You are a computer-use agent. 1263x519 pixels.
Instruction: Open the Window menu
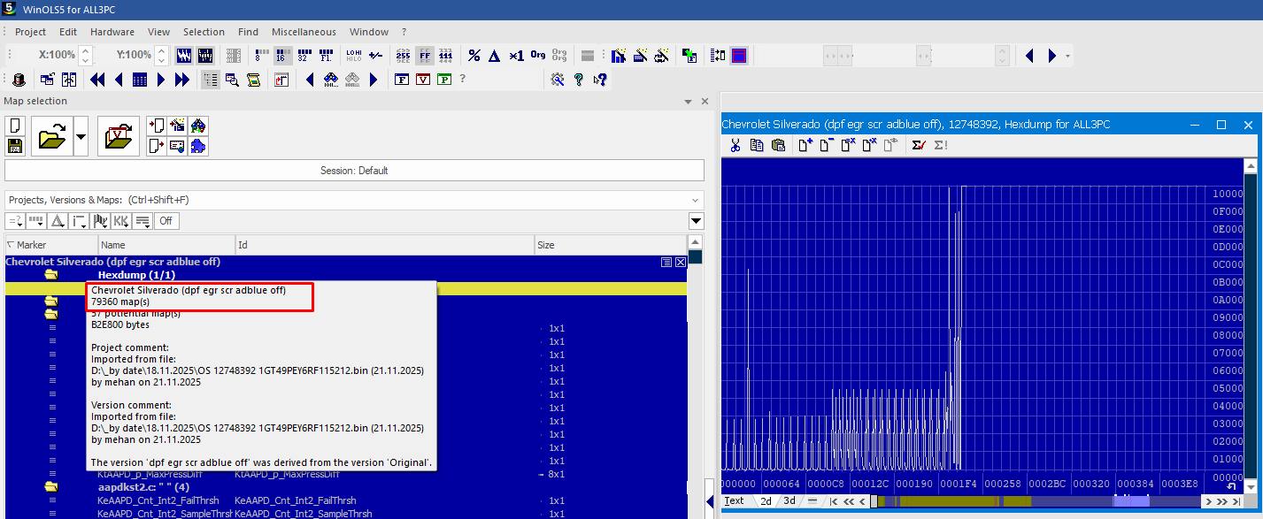[x=369, y=32]
